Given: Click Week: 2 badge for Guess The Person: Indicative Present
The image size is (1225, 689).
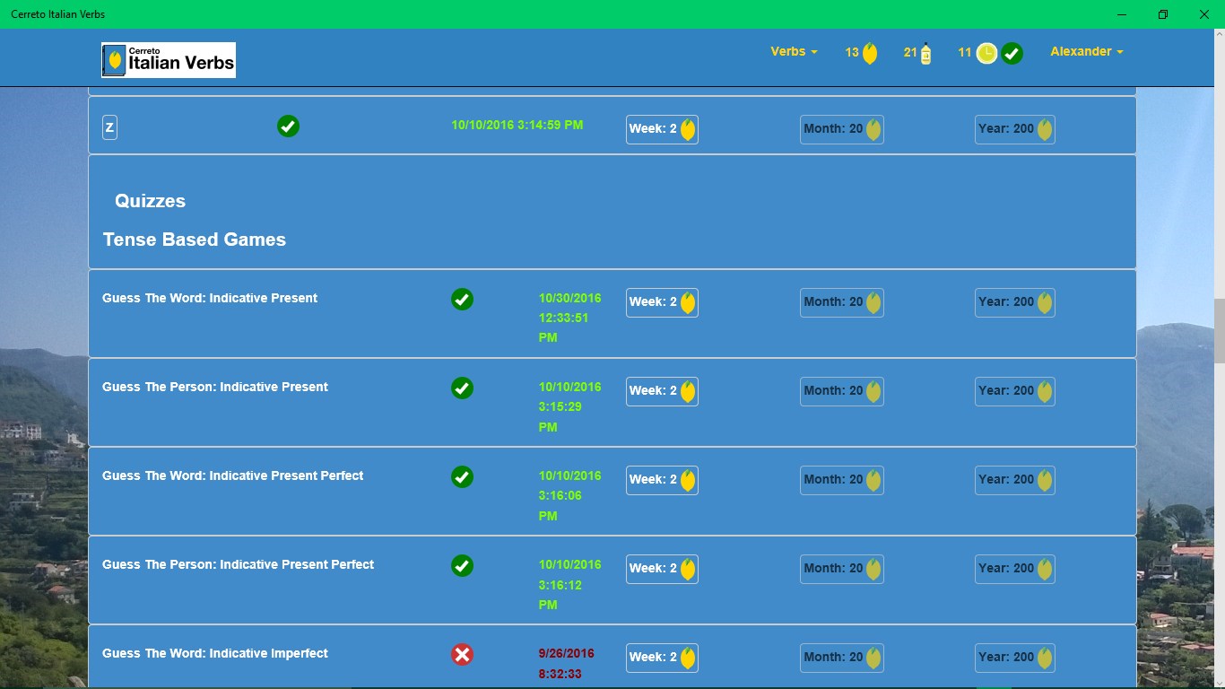Looking at the screenshot, I should point(662,391).
